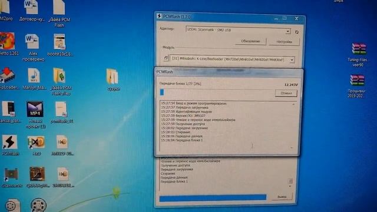Select log line 15:27:54 Вход в режим программирования
This screenshot has height=212, width=377.
point(194,104)
